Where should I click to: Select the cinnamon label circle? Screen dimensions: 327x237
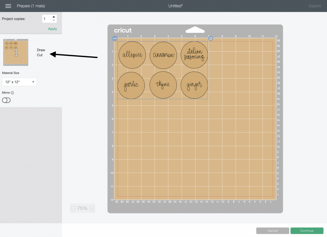click(163, 55)
